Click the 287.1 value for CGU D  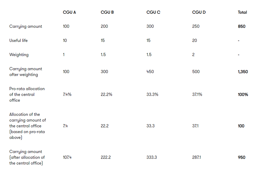pos(197,157)
